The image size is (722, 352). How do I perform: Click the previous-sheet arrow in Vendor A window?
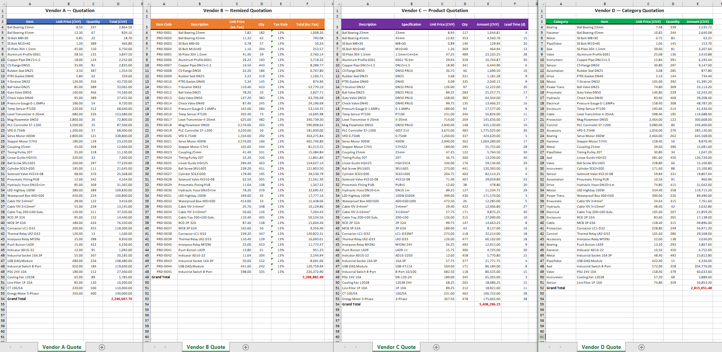(10, 347)
